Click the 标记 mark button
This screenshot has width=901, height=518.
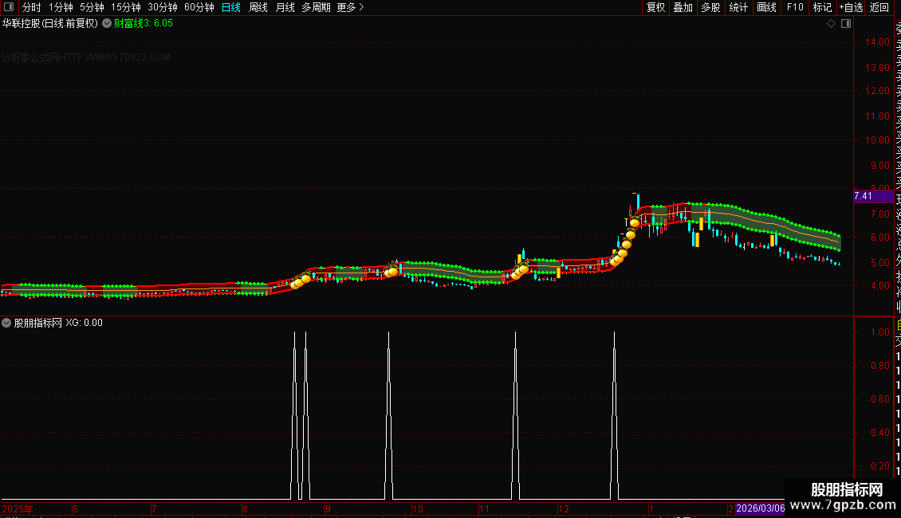(822, 7)
